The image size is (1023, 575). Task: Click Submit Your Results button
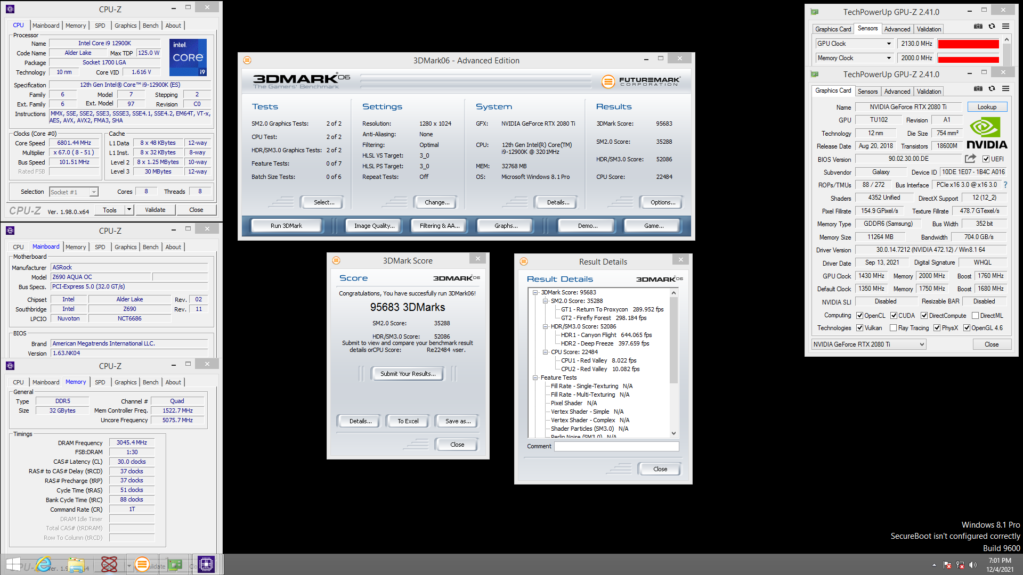click(408, 374)
